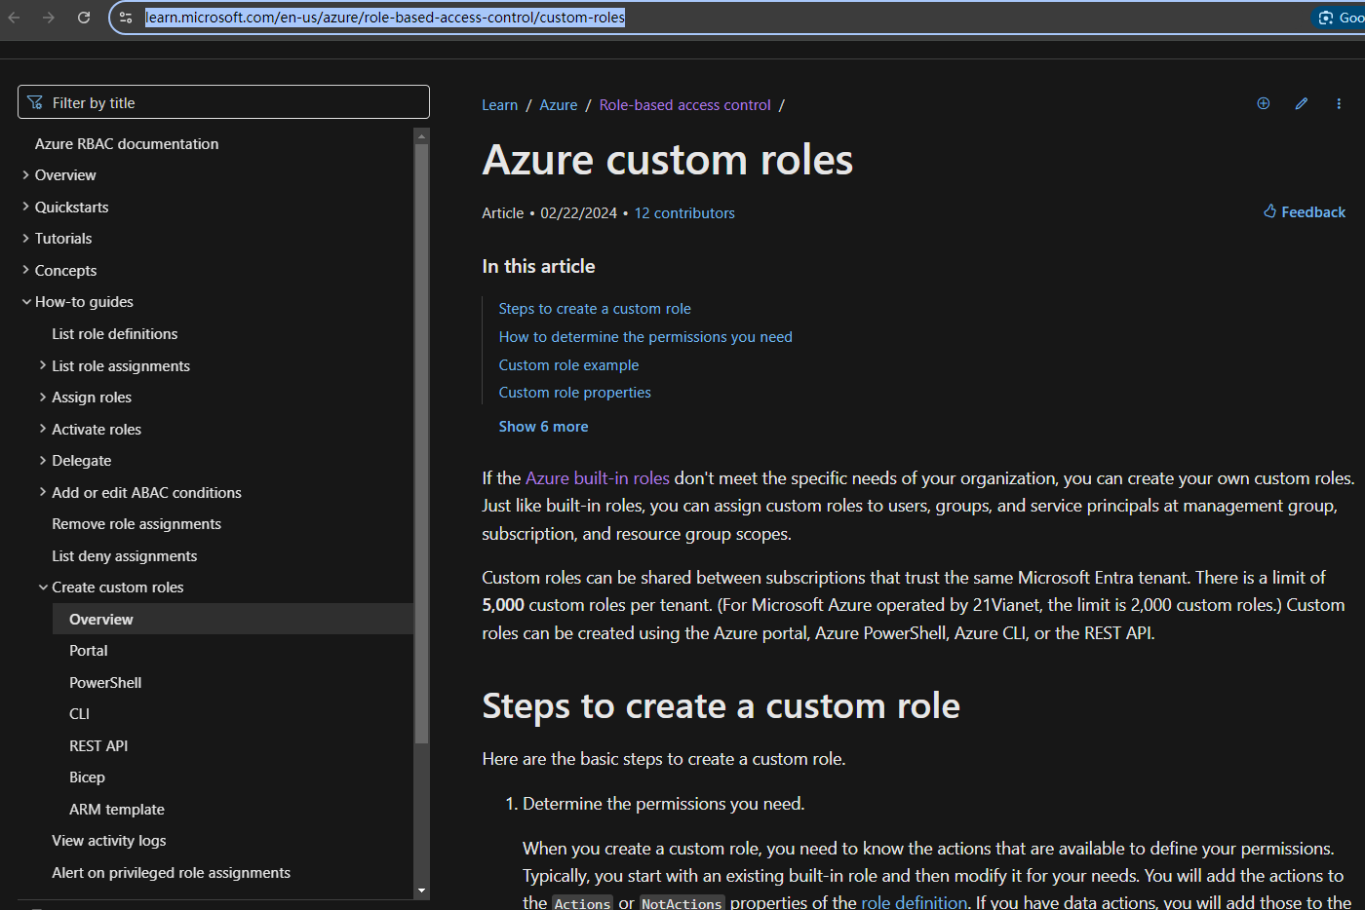Open the 12 contributors link

click(x=684, y=212)
